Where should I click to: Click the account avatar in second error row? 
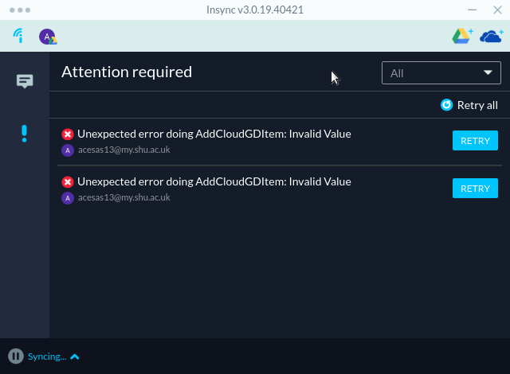coord(68,198)
